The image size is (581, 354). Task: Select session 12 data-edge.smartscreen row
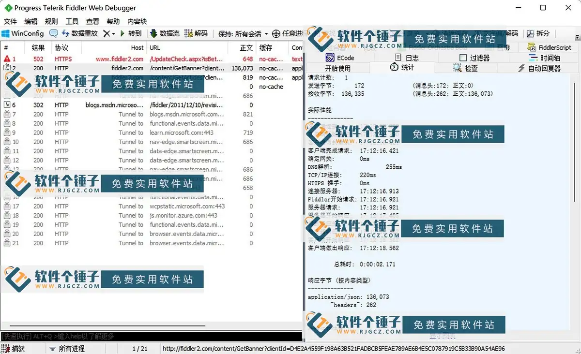(151, 160)
